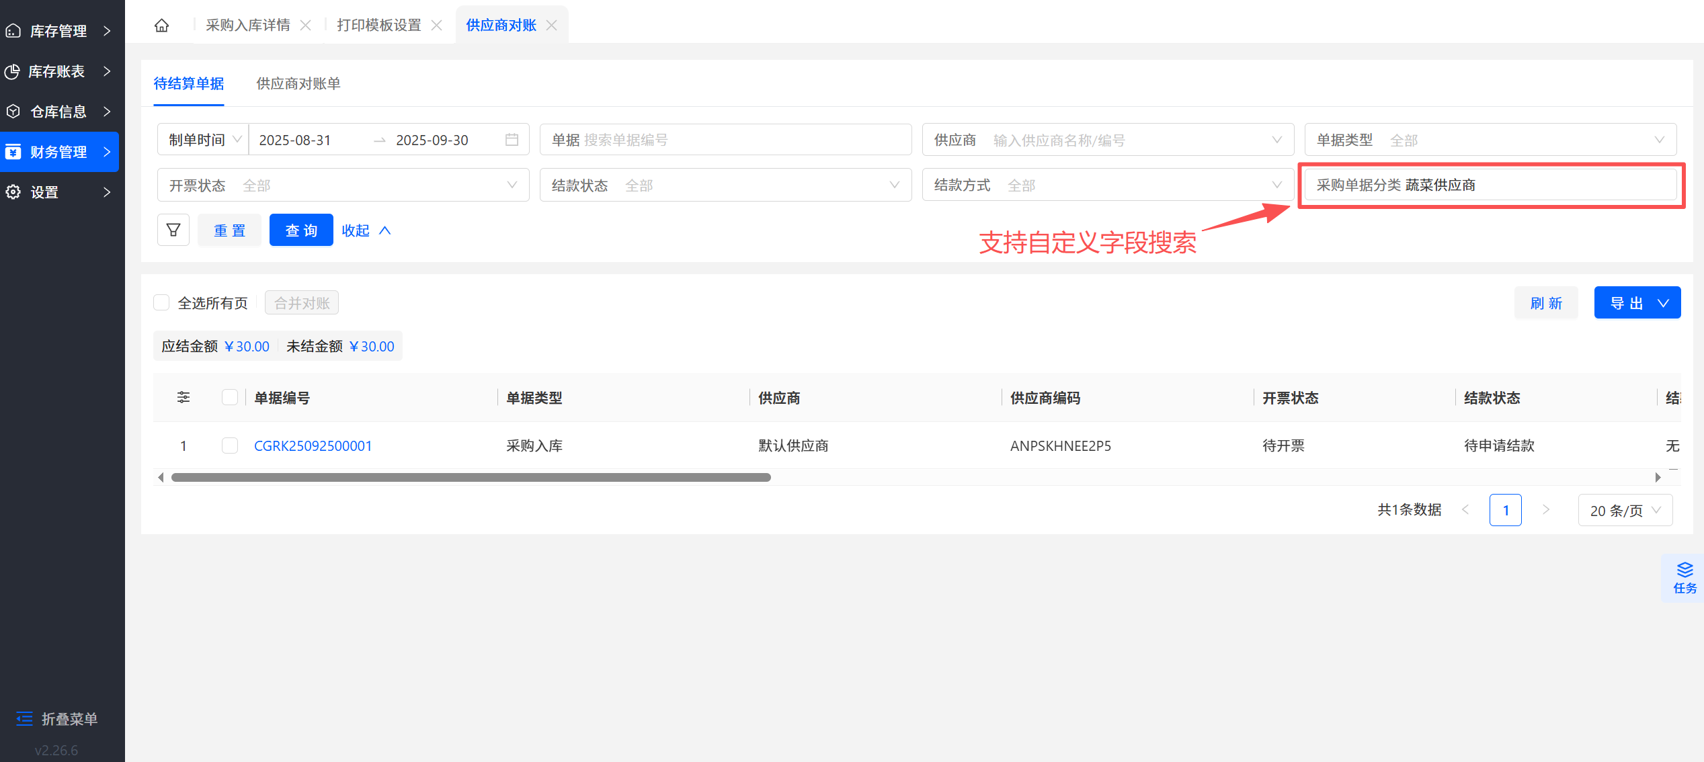This screenshot has width=1704, height=762.
Task: Click the 查询 button
Action: 301,230
